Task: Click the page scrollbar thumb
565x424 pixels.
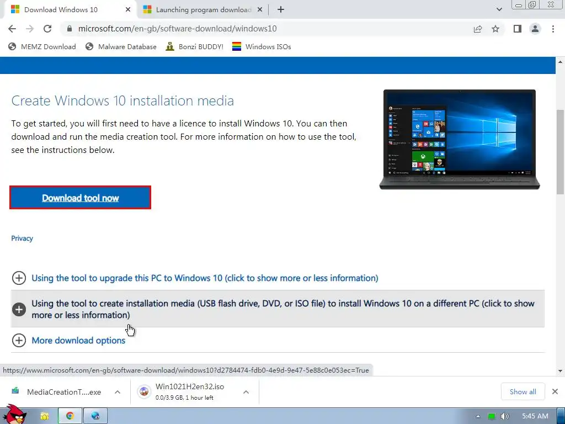Action: pyautogui.click(x=560, y=151)
